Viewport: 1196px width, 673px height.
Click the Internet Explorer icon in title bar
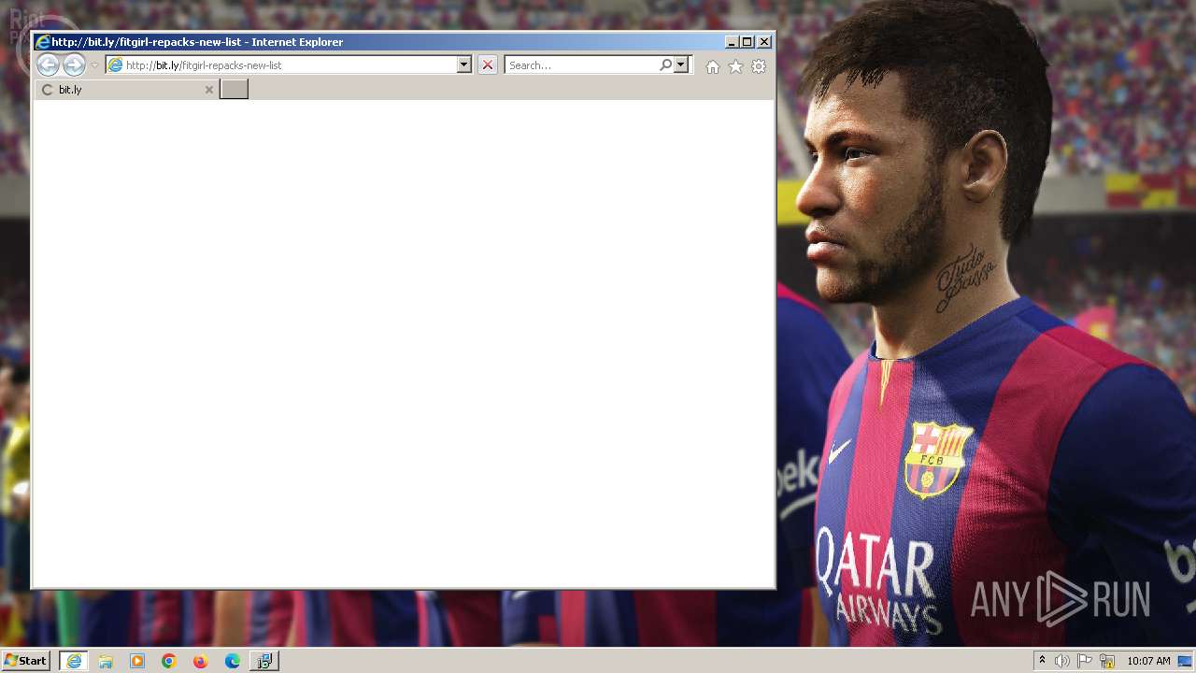click(x=42, y=42)
